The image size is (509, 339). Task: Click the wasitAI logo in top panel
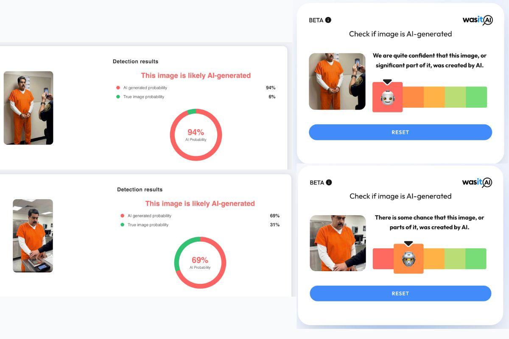[x=477, y=20]
